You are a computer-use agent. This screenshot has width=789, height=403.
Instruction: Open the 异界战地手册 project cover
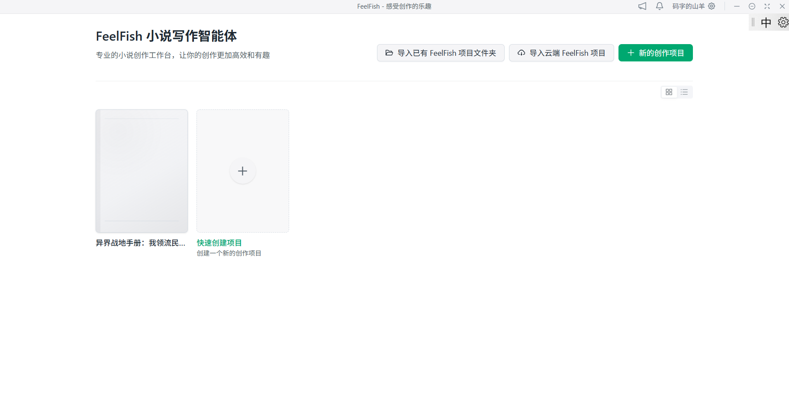[142, 171]
